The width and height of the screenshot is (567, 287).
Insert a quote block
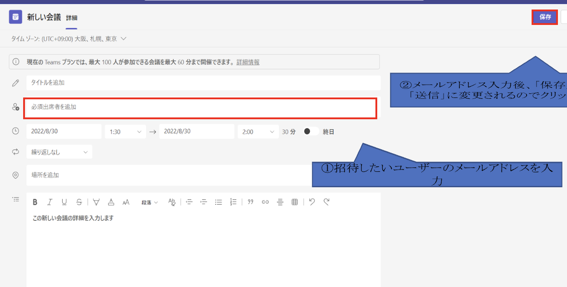click(251, 202)
